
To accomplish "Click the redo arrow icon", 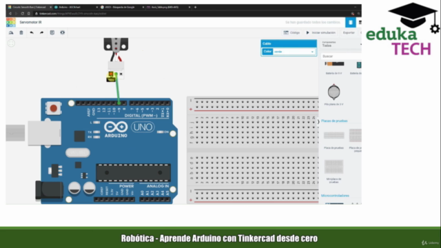I will pos(41,32).
